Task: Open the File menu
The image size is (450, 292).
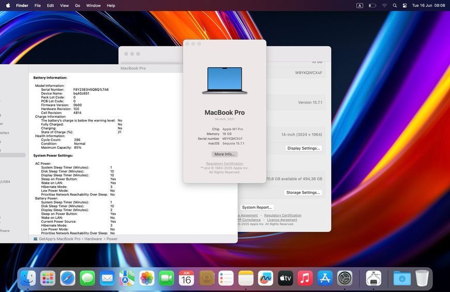Action: pos(38,6)
